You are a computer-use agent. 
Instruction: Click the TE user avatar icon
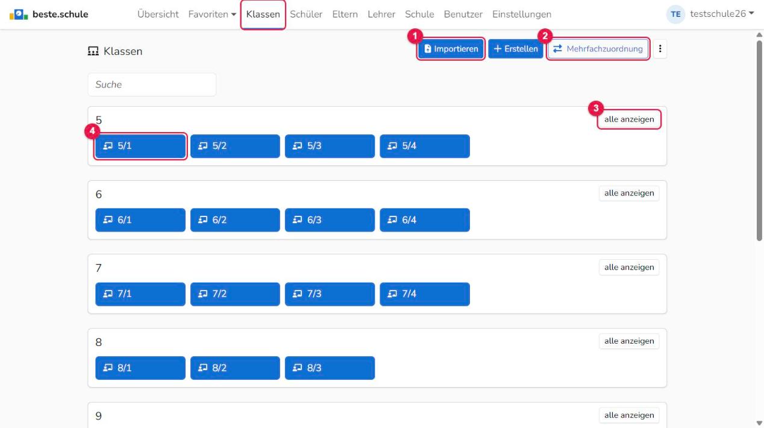point(676,14)
